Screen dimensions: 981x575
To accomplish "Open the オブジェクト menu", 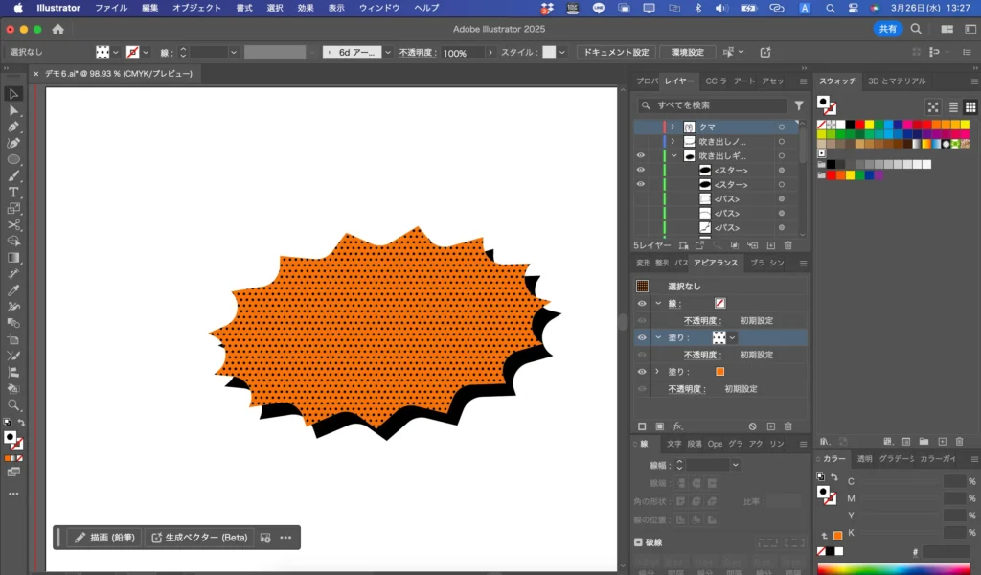I will click(x=195, y=8).
